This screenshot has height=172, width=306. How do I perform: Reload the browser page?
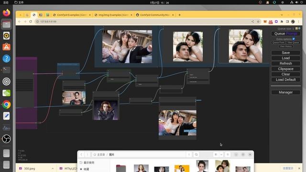pyautogui.click(x=31, y=21)
